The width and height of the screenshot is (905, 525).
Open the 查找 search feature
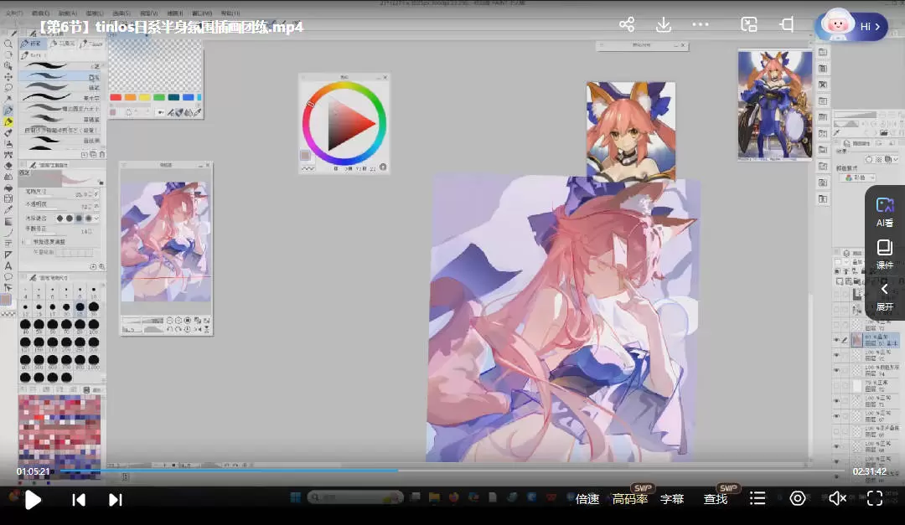click(716, 499)
